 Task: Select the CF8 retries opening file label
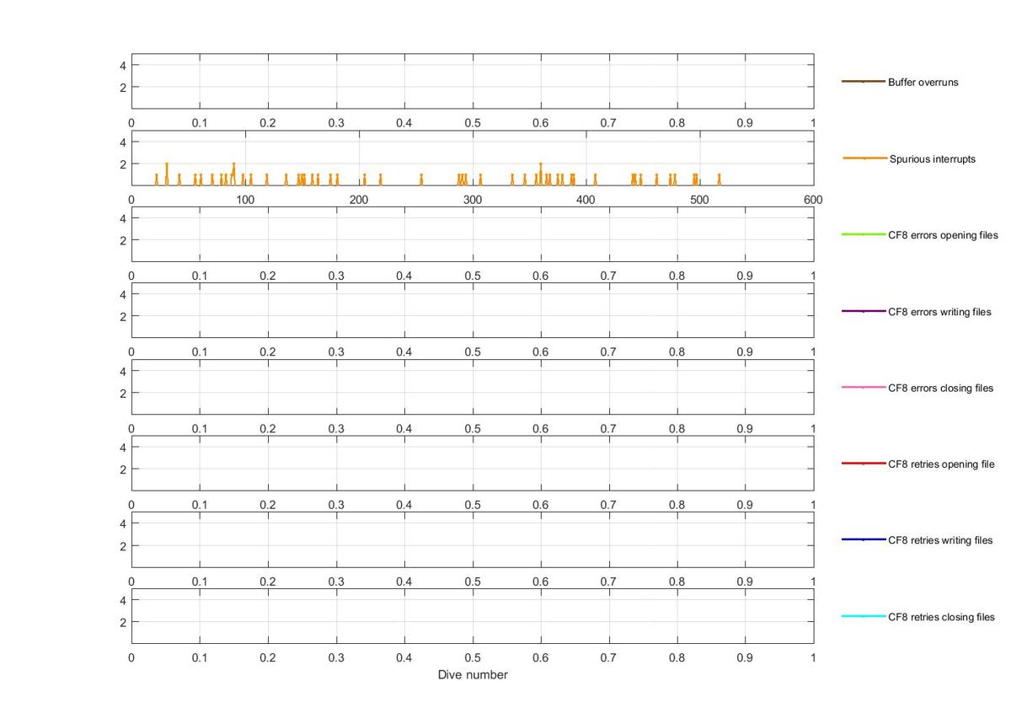pos(941,464)
